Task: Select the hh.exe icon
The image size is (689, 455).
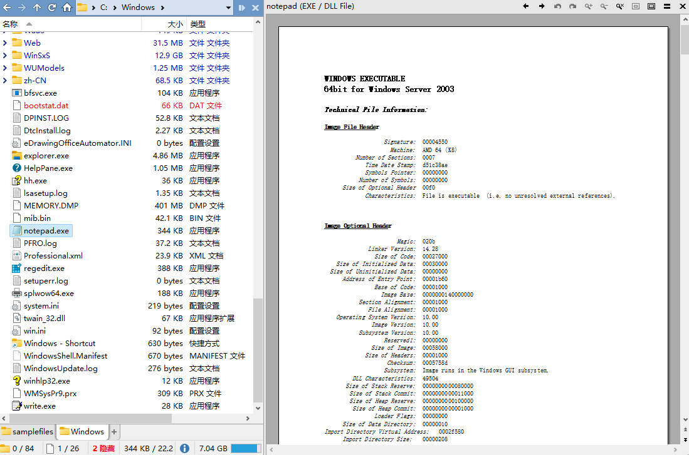Action: point(17,181)
